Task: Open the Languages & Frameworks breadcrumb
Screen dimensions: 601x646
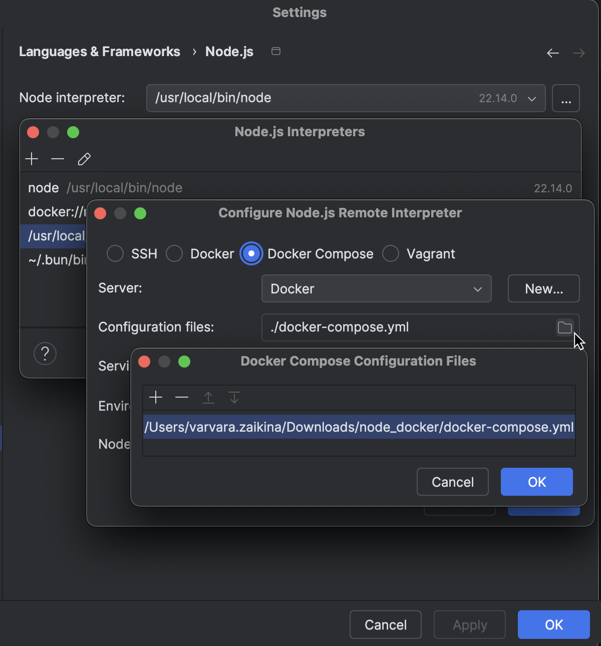Action: [99, 51]
